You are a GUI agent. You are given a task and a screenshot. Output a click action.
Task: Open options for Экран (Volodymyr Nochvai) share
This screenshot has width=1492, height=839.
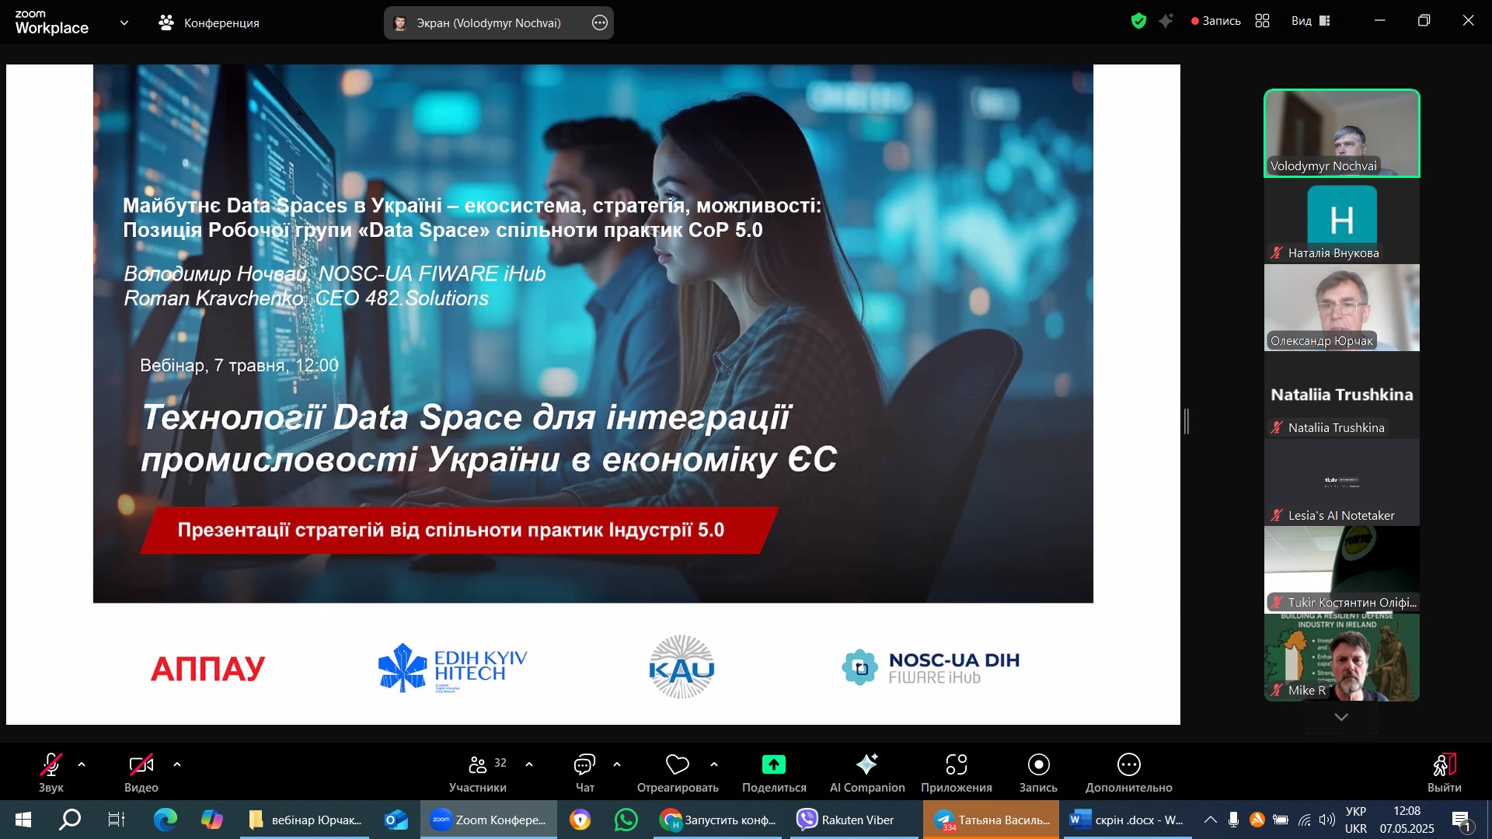click(x=600, y=23)
